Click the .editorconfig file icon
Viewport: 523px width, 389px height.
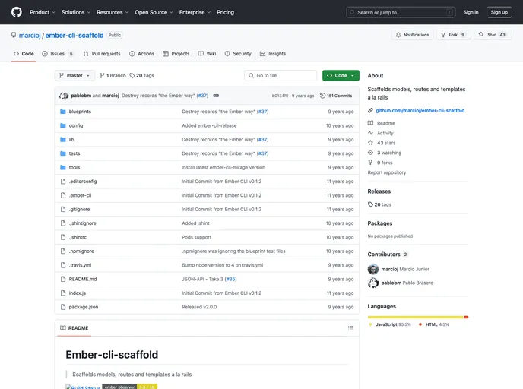[62, 182]
